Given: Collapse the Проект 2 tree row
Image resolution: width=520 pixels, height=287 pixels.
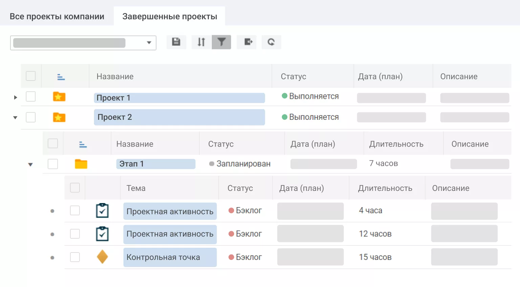Looking at the screenshot, I should click(x=15, y=118).
